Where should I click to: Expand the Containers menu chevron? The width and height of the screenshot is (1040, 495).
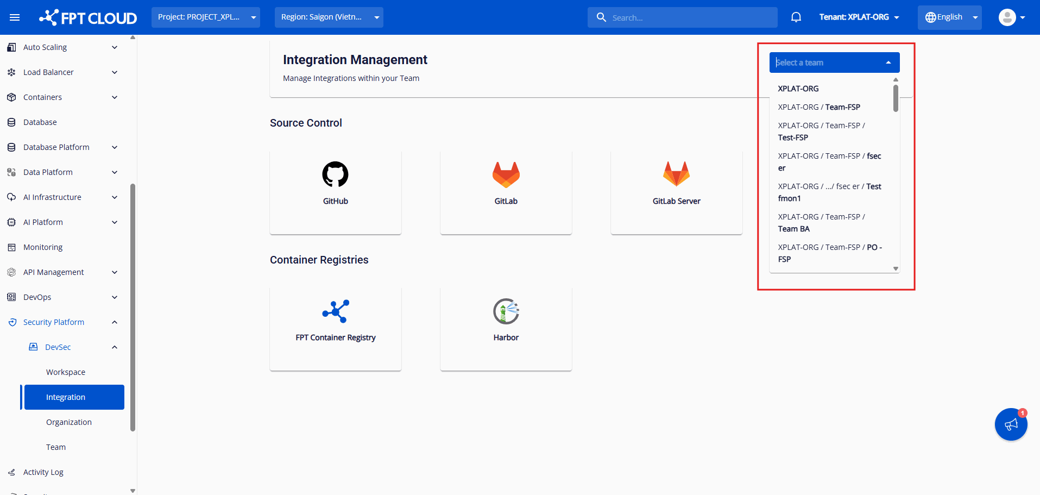[115, 97]
